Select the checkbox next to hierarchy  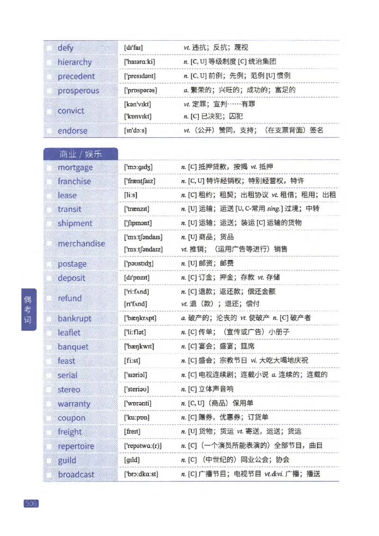pyautogui.click(x=49, y=62)
